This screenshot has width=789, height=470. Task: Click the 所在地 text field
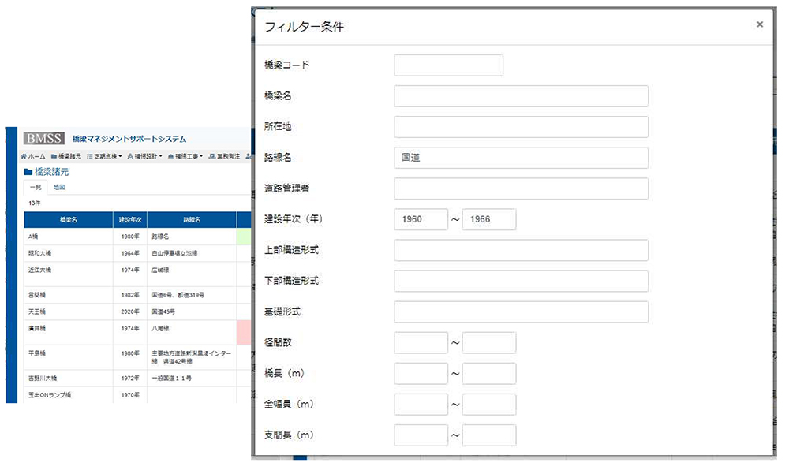tap(521, 127)
